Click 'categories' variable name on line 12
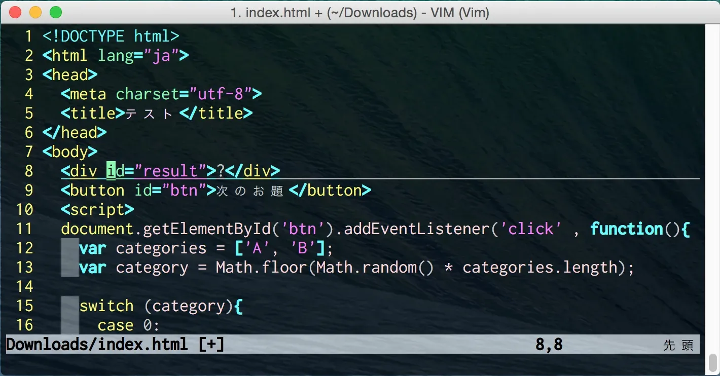This screenshot has height=376, width=720. point(161,248)
